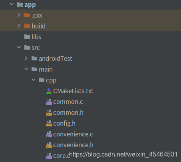Screen dimensions: 181x162
Task: Click the header icon of convenience.h
Action: click(49, 145)
